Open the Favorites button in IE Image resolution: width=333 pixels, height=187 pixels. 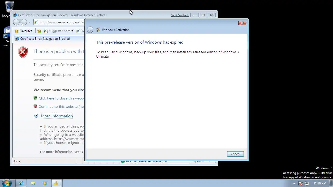pos(23,31)
